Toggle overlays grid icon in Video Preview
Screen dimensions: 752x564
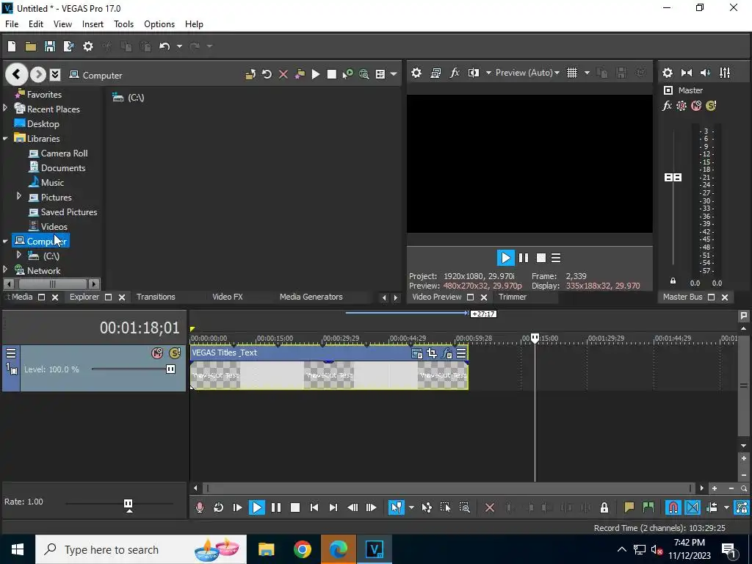tap(571, 73)
